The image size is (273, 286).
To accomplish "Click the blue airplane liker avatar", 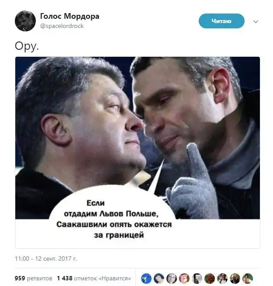I will 146,278.
